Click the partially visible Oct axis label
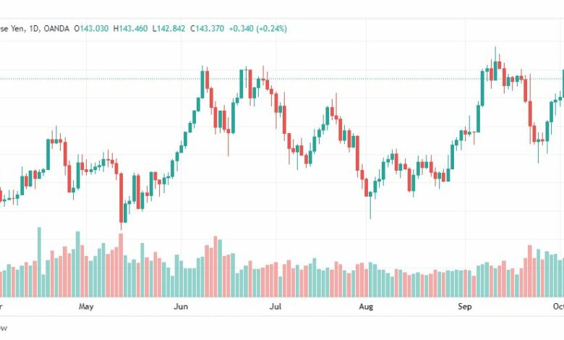 click(558, 307)
